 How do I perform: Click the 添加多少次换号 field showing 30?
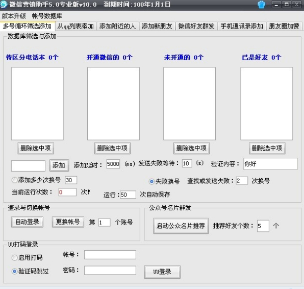click(x=71, y=180)
